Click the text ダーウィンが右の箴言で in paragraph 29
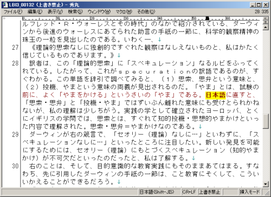Image resolution: width=271 pixels, height=197 pixels. (66, 134)
